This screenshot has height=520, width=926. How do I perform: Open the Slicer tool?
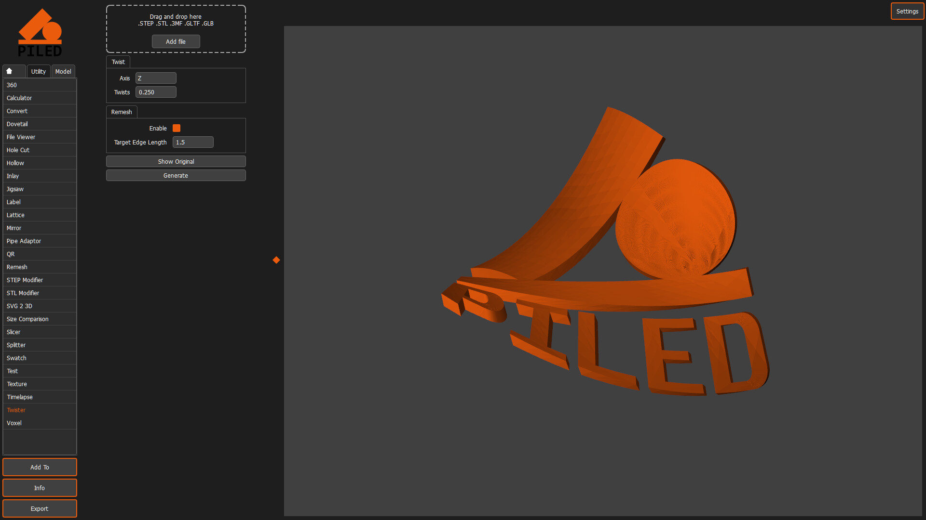[40, 332]
